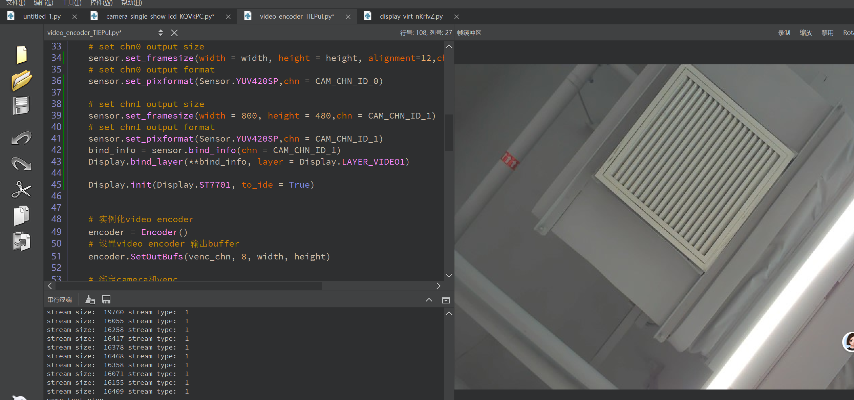Screen dimensions: 854x400
Task: Click the 行号: 108, 列号: 27 indicator
Action: (x=426, y=33)
